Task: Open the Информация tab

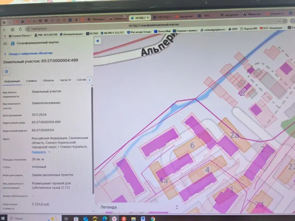Action: (12, 81)
